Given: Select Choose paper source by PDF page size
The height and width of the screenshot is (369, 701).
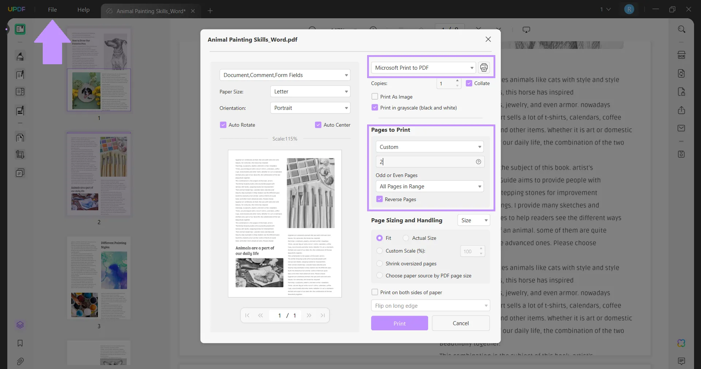Looking at the screenshot, I should click(380, 276).
